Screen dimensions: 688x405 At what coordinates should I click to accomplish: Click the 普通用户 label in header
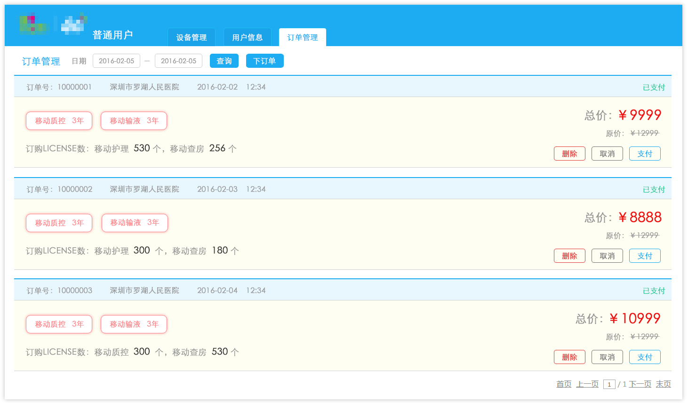coord(112,35)
